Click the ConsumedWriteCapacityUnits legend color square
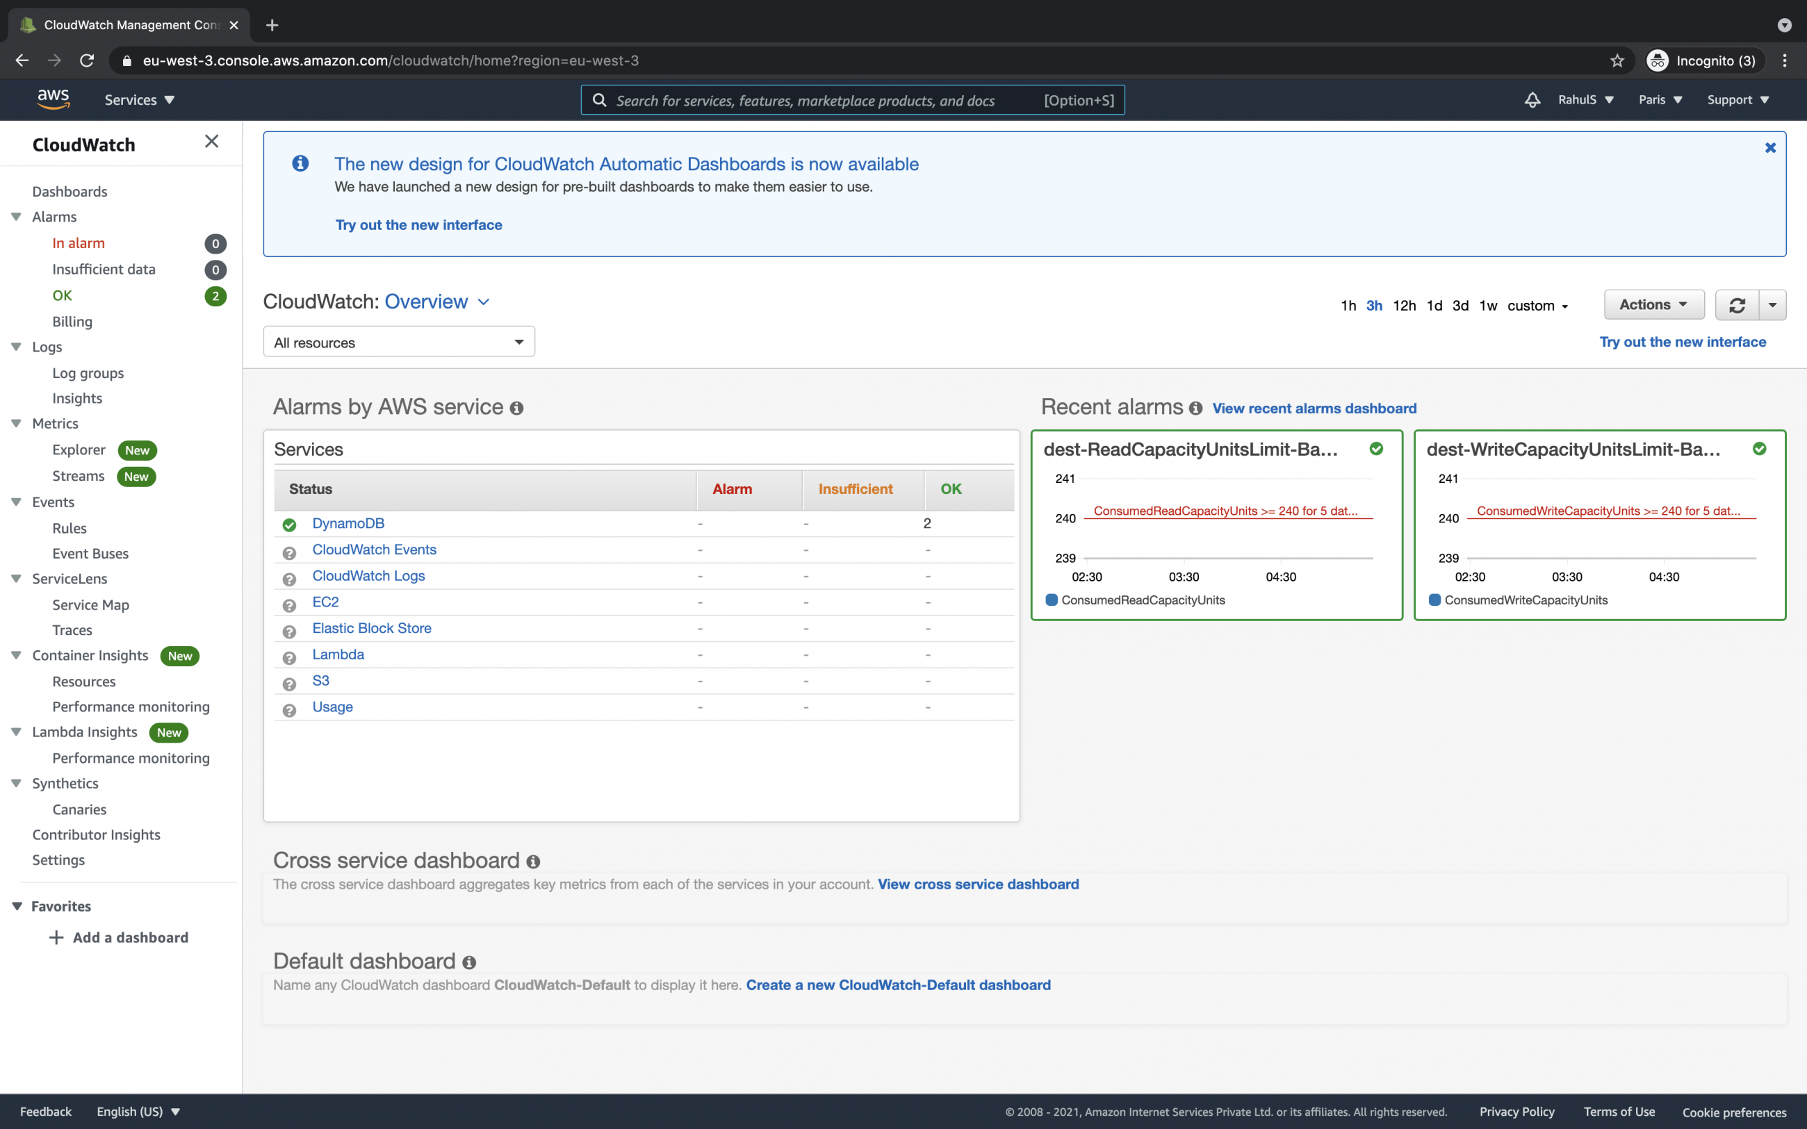This screenshot has width=1807, height=1129. (1435, 600)
